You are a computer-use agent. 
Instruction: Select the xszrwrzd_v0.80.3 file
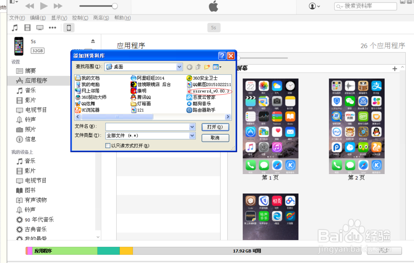[209, 91]
